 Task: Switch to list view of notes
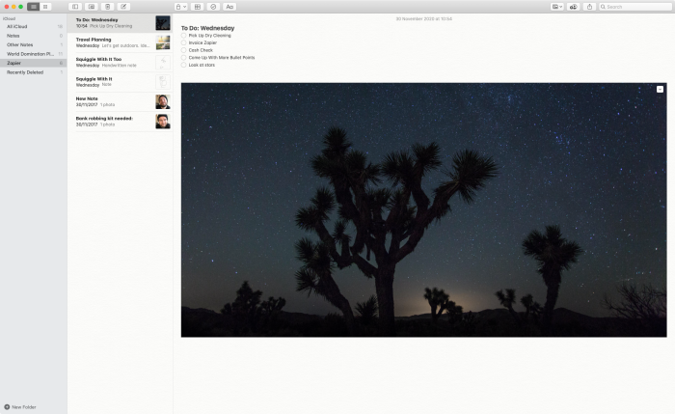click(33, 7)
